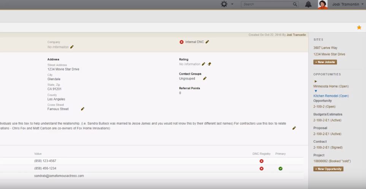The height and width of the screenshot is (189, 366).
Task: Expand the Minnesota Home opportunity arrow
Action: 315,81
